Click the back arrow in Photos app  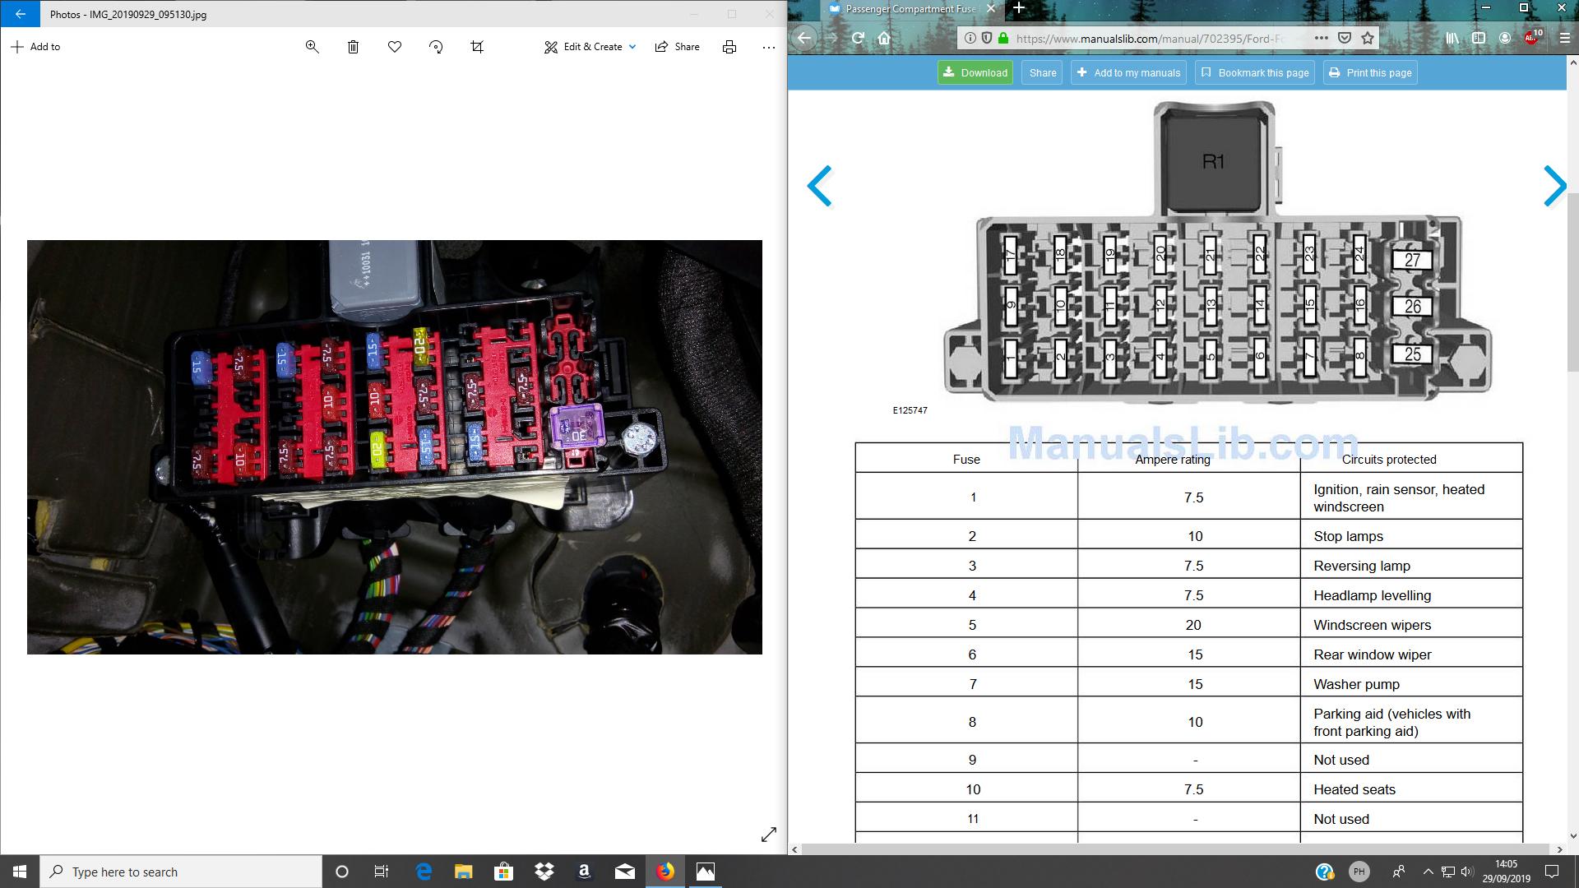[x=20, y=14]
